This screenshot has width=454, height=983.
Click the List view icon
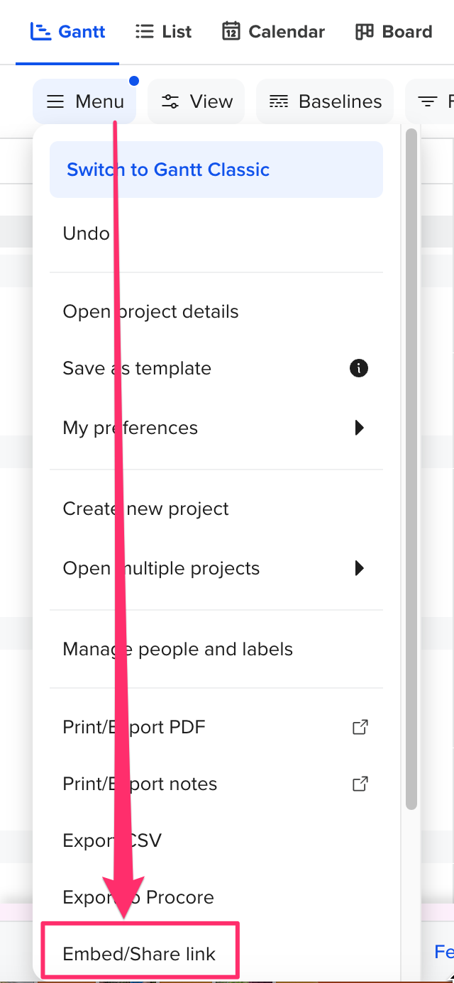point(145,32)
